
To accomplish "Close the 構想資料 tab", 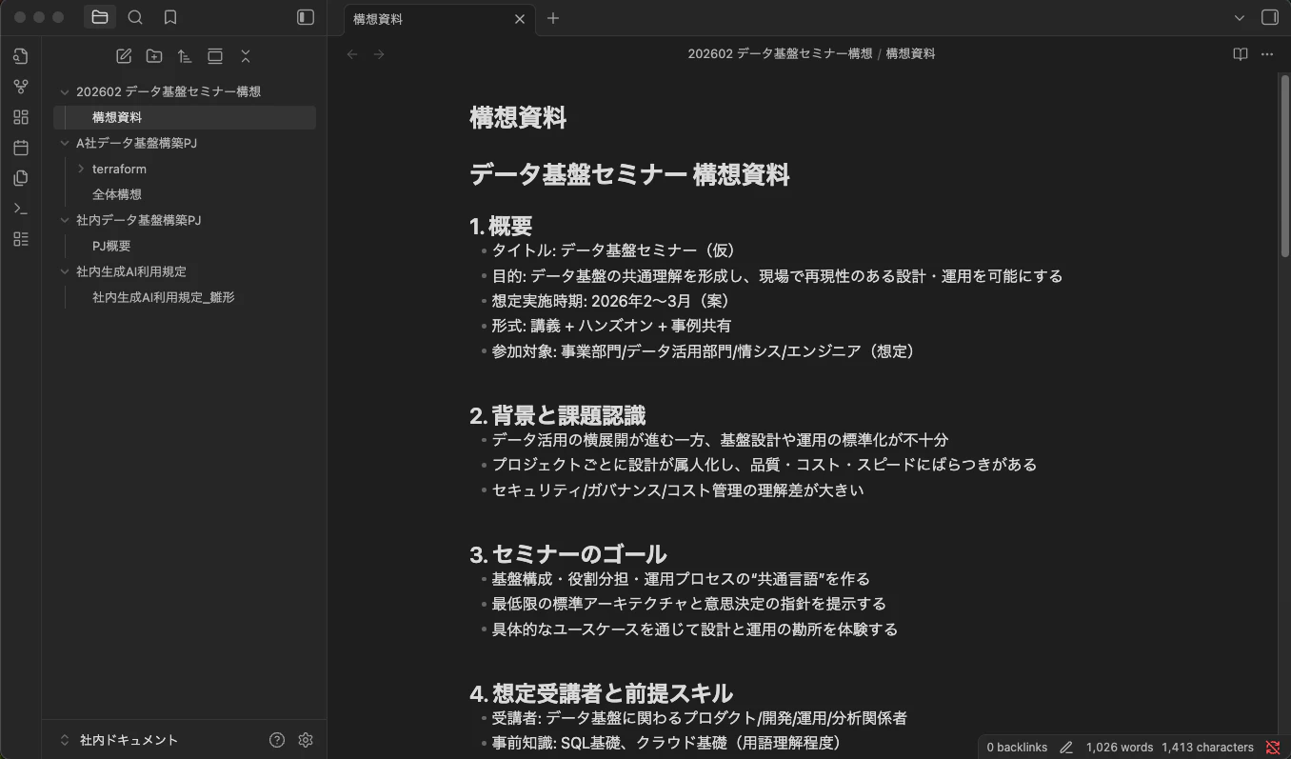I will (x=520, y=18).
